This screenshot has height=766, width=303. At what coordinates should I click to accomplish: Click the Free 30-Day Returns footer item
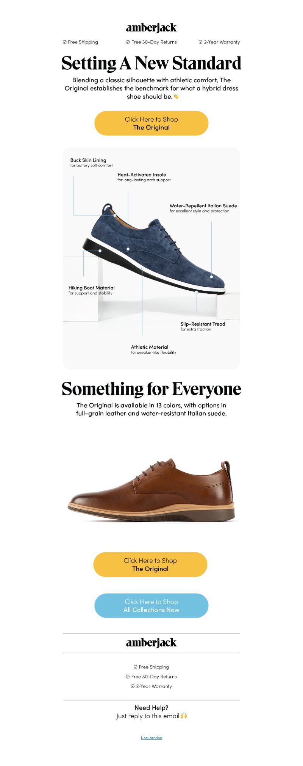coord(151,677)
